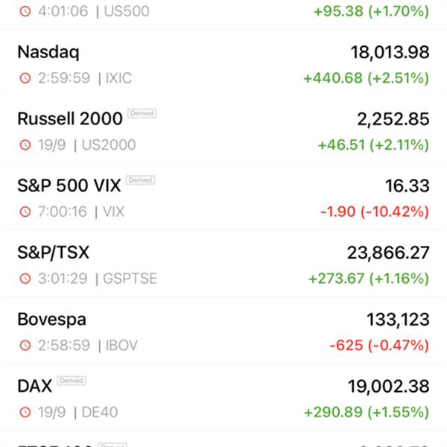Screen dimensions: 447x447
Task: Open the Nasdaq index row
Action: point(223,63)
